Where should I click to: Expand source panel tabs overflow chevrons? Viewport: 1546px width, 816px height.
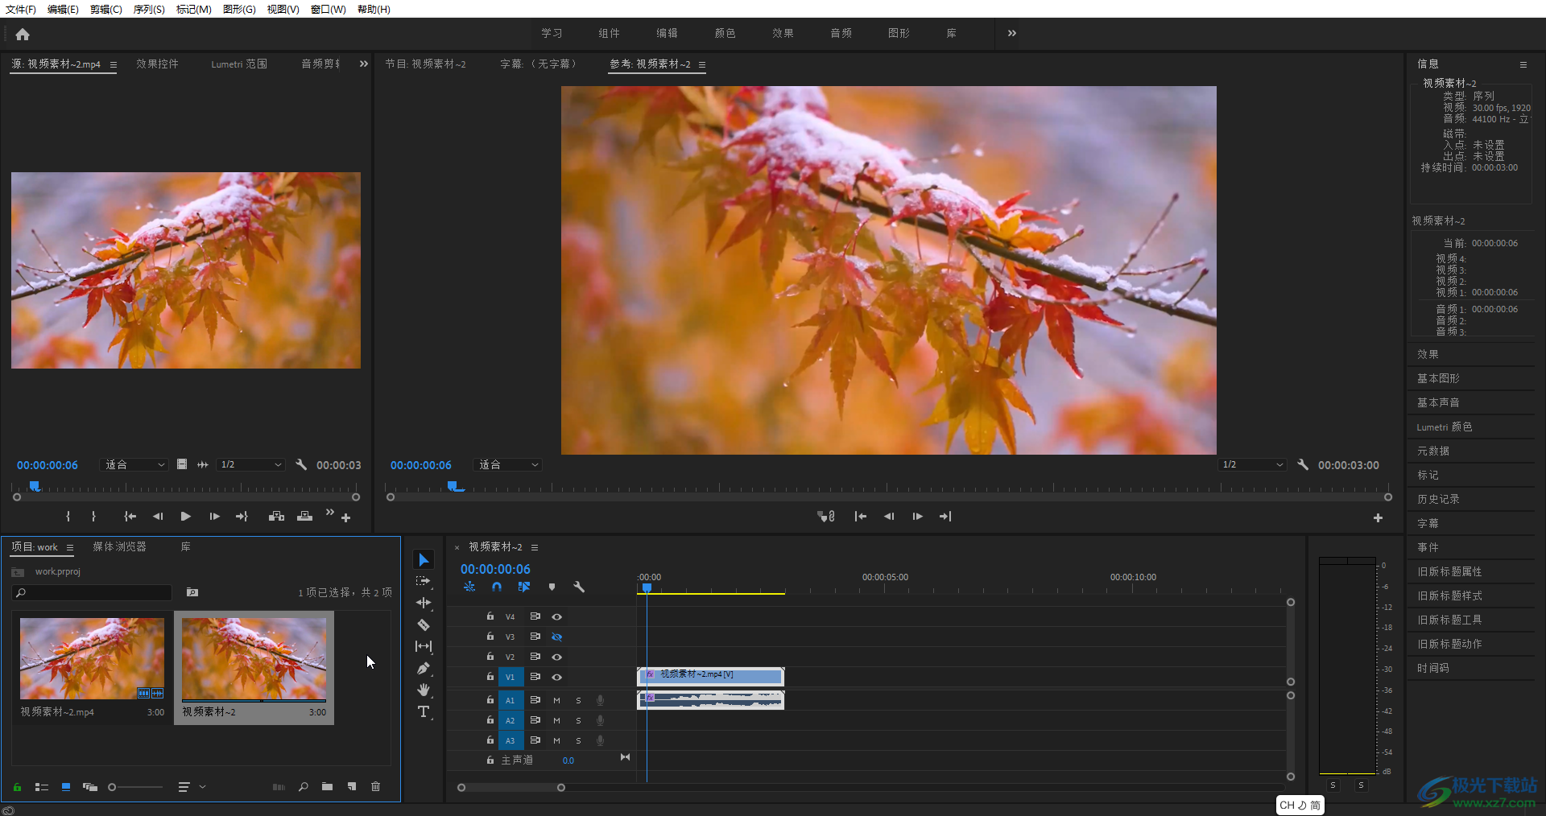tap(364, 64)
